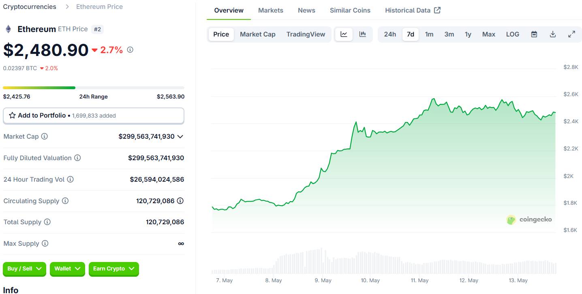Open the Overview tab
This screenshot has height=294, width=582.
pyautogui.click(x=229, y=10)
